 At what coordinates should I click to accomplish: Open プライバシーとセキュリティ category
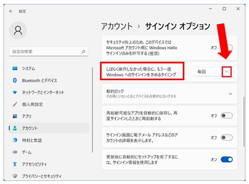49,176
